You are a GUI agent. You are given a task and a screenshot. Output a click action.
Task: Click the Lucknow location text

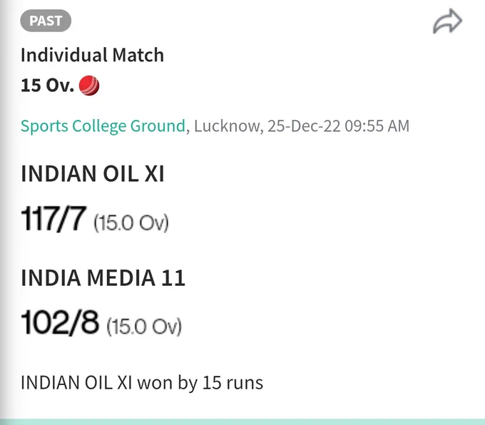coord(226,126)
